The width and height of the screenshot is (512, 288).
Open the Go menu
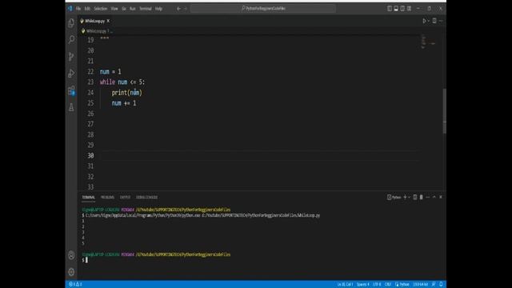[x=124, y=9]
